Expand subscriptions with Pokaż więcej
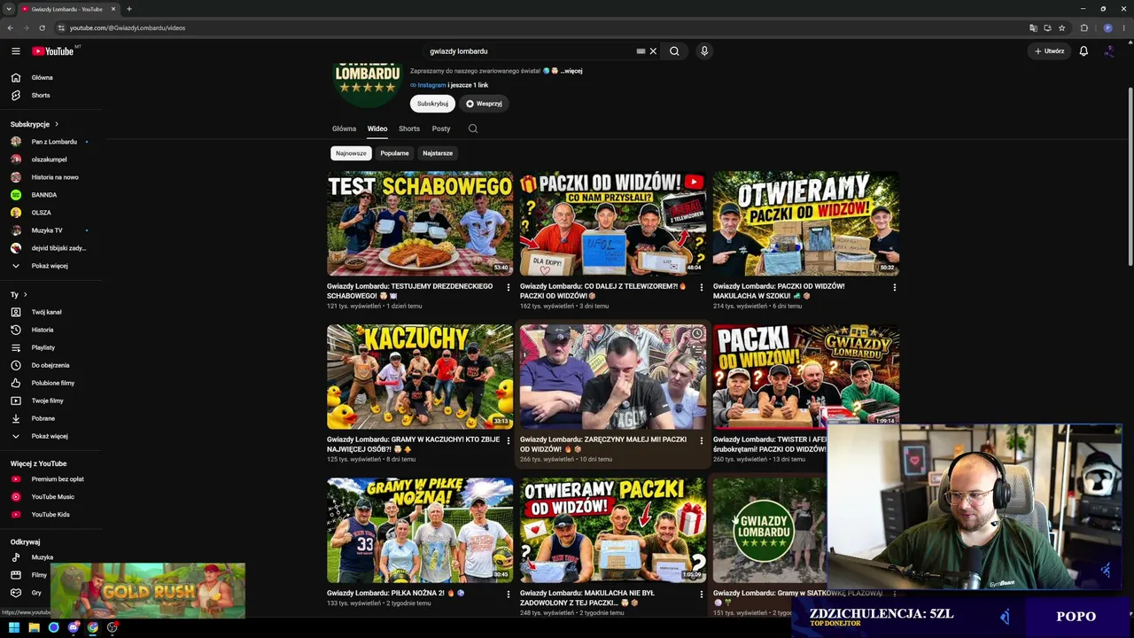1134x638 pixels. (x=51, y=266)
